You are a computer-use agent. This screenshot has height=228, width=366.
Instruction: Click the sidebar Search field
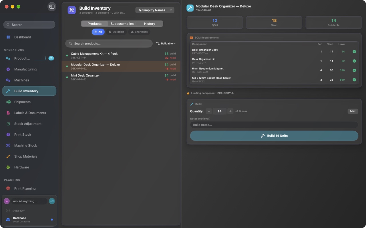click(x=29, y=25)
